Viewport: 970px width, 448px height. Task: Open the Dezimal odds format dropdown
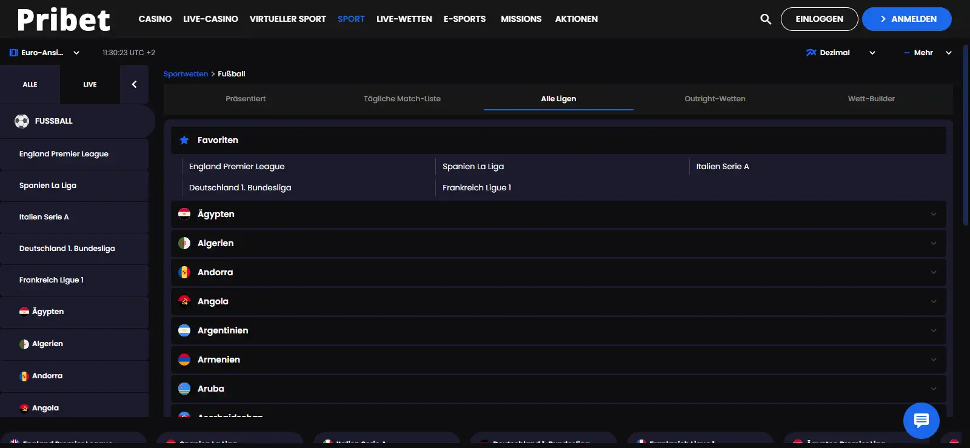coord(841,53)
